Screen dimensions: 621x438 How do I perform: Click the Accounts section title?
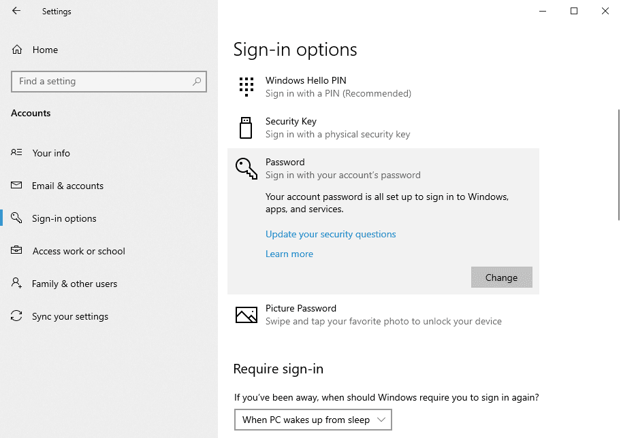coord(31,113)
